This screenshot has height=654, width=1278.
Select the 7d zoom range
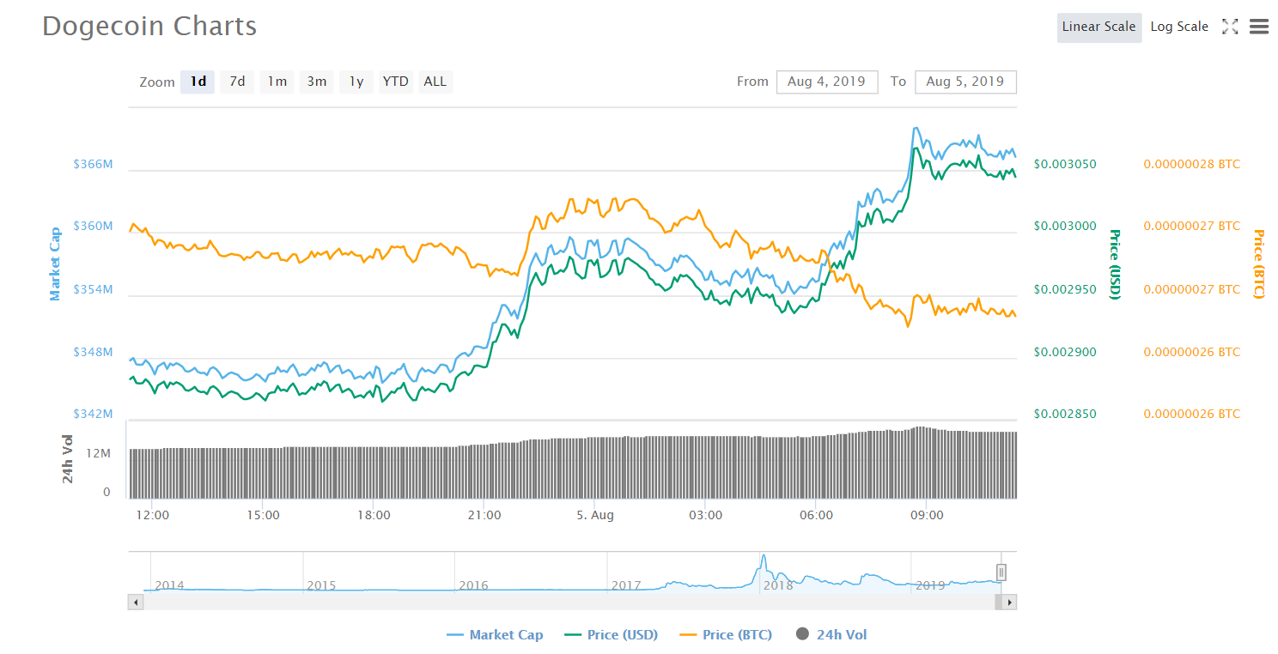pos(237,82)
